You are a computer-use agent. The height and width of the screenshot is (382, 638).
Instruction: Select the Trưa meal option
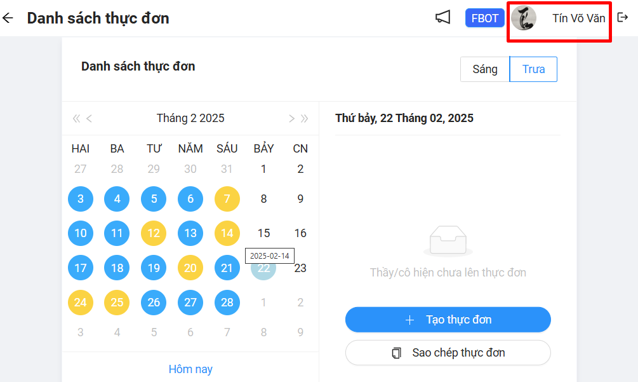[533, 69]
